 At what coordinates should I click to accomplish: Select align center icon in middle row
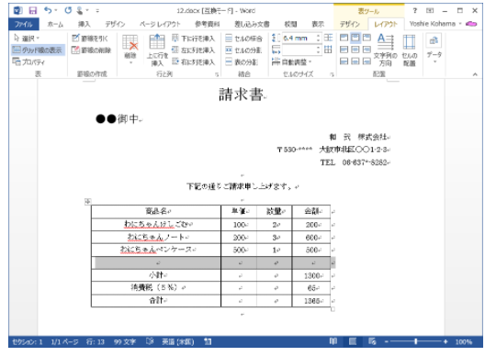[355, 50]
